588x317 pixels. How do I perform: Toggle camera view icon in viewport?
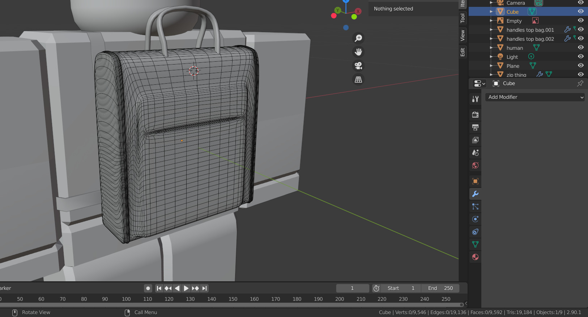[x=358, y=66]
